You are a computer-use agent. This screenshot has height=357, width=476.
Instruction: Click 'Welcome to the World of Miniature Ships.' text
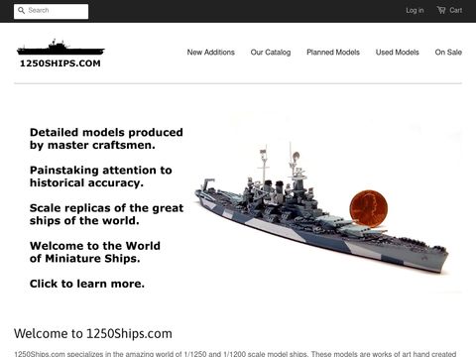pyautogui.click(x=95, y=252)
